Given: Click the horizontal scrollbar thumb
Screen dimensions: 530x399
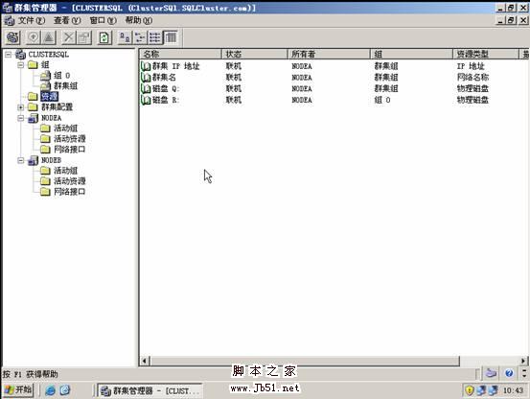Looking at the screenshot, I should (305, 361).
